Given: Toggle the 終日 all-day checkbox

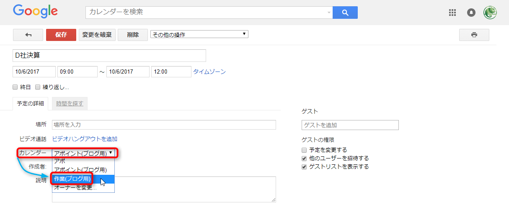Looking at the screenshot, I should pos(16,87).
